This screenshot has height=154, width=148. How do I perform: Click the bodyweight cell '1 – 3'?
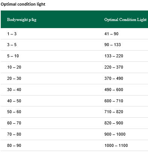tap(12, 34)
